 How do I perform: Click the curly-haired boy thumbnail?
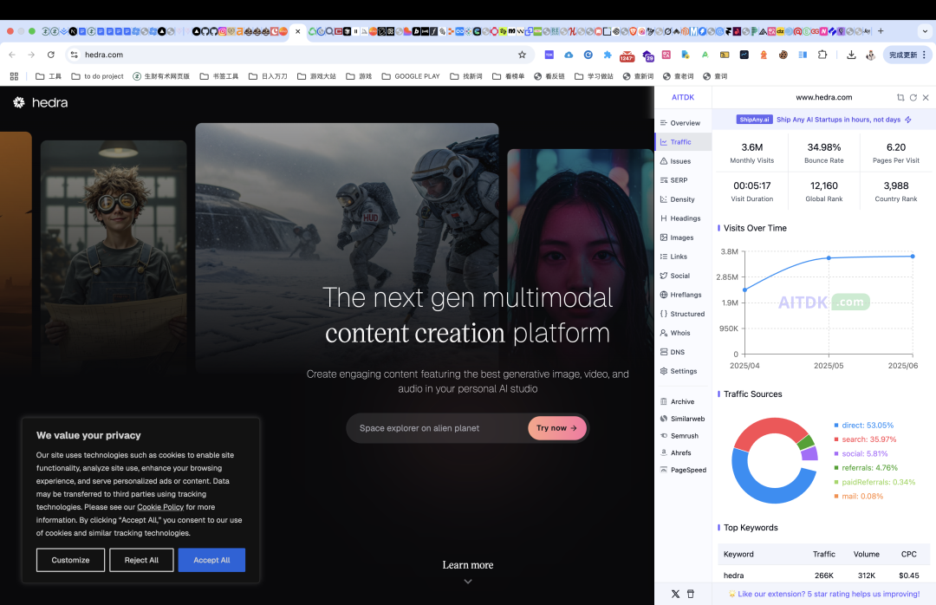(114, 256)
